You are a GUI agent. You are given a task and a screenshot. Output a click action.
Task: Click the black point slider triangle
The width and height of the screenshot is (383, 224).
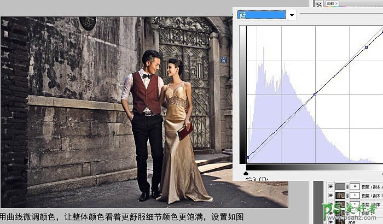click(246, 172)
